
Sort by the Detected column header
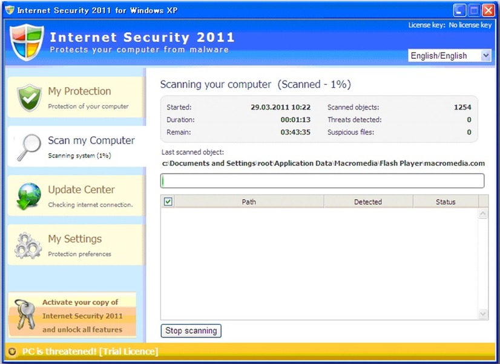click(x=368, y=202)
